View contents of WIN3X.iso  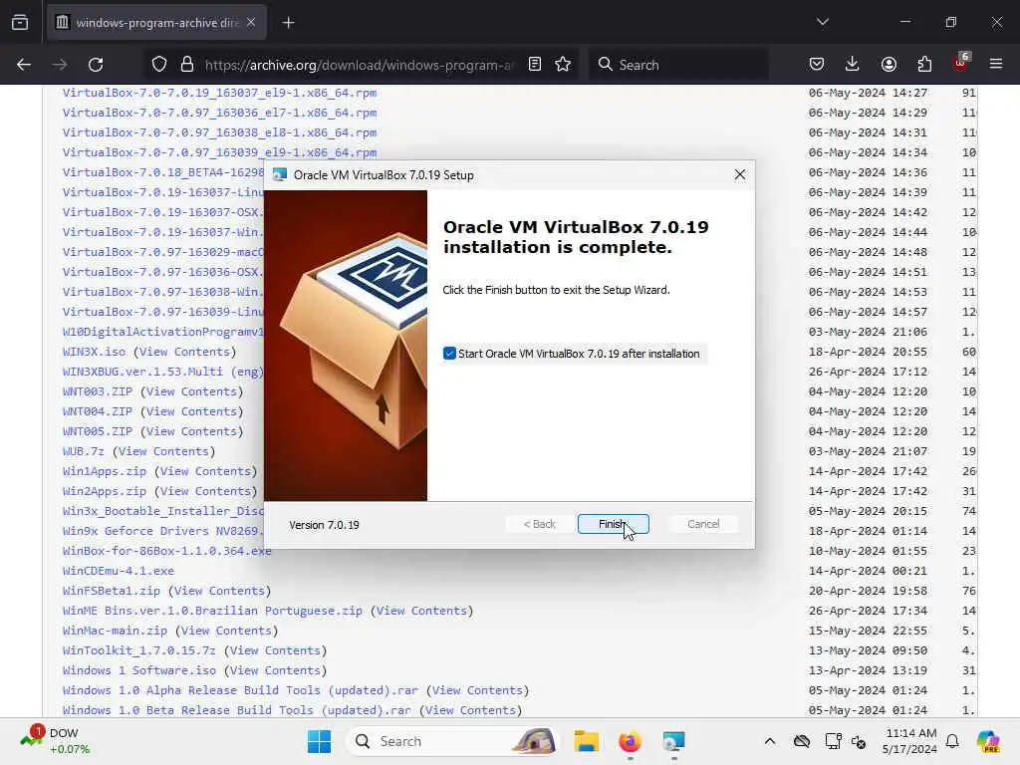click(184, 352)
